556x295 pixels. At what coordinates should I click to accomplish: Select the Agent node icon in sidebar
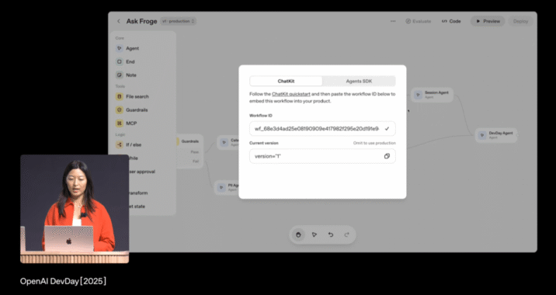(x=120, y=48)
